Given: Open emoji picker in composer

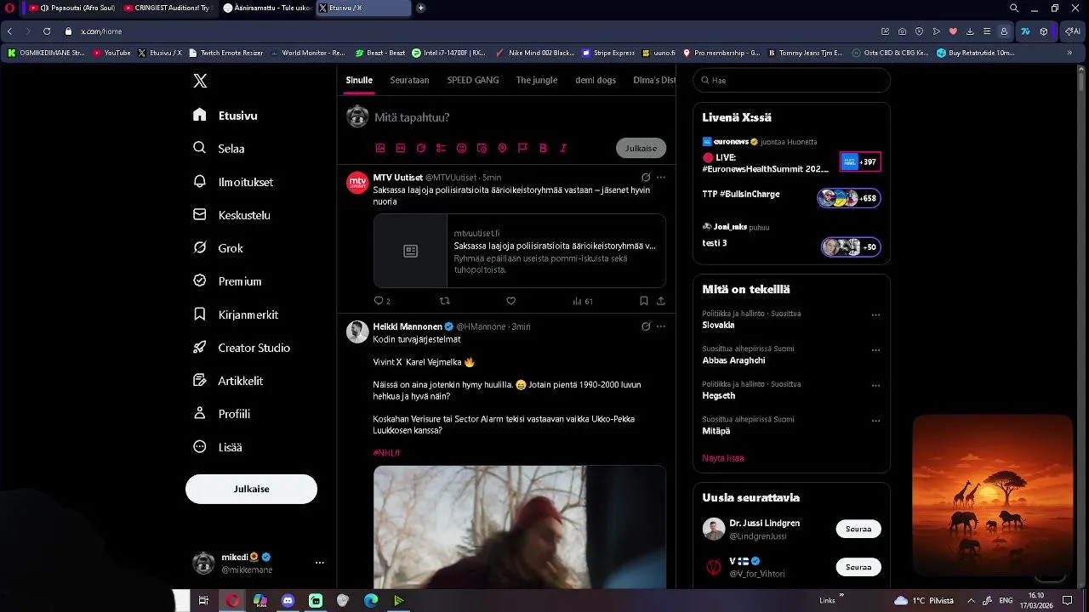Looking at the screenshot, I should [x=461, y=148].
